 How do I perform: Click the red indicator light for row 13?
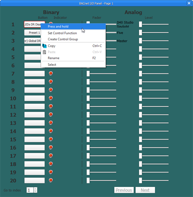51,123
